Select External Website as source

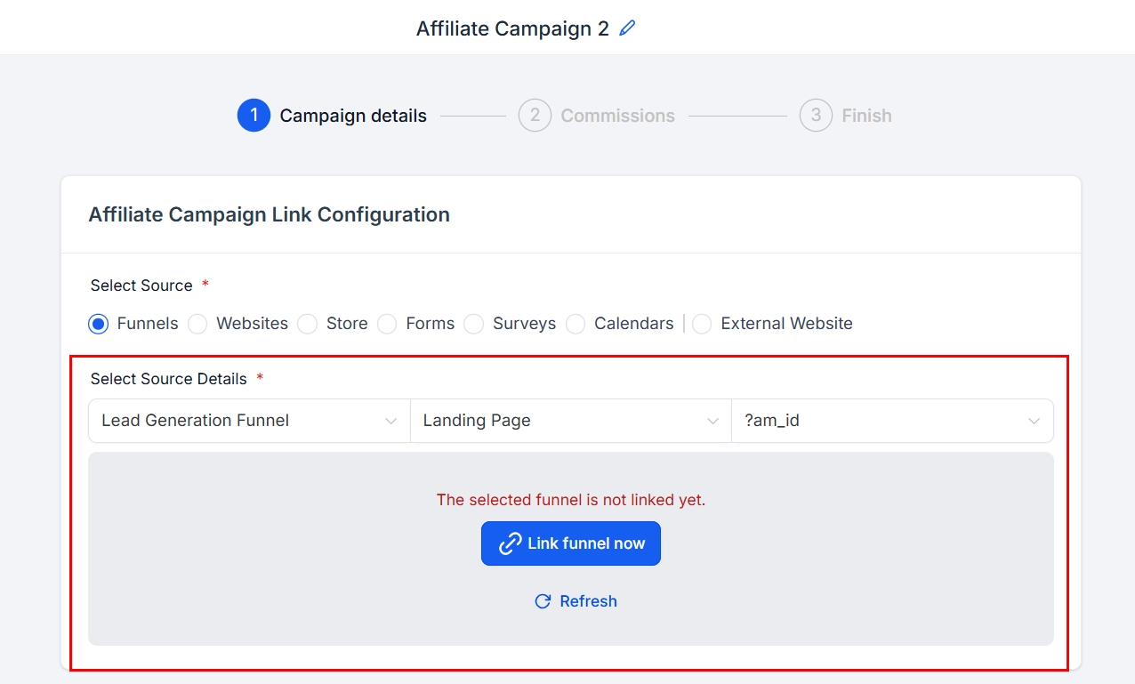[702, 324]
